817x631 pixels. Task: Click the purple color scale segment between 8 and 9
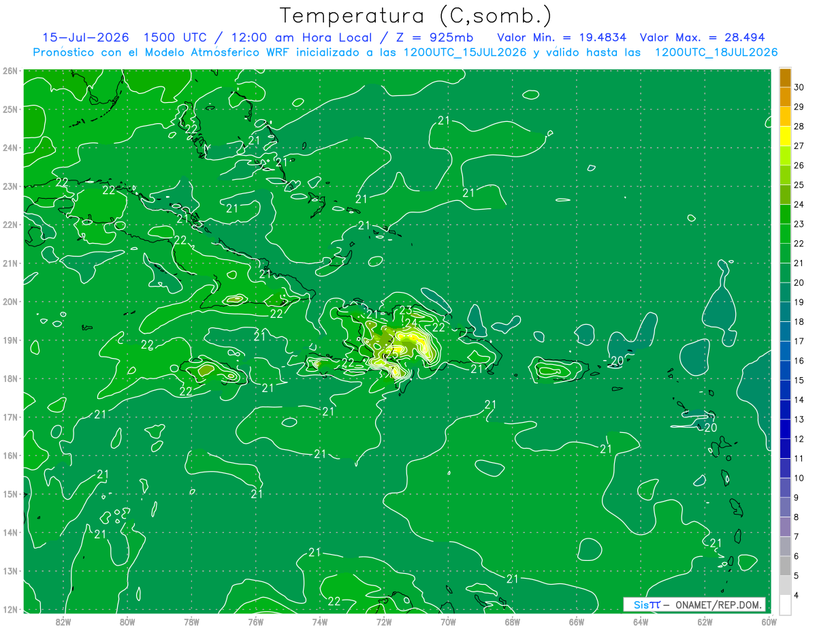785,507
